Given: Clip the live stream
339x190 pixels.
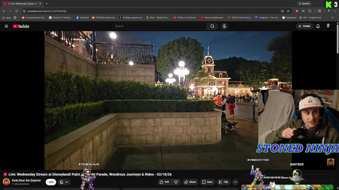Looking at the screenshot, I should point(223,182).
